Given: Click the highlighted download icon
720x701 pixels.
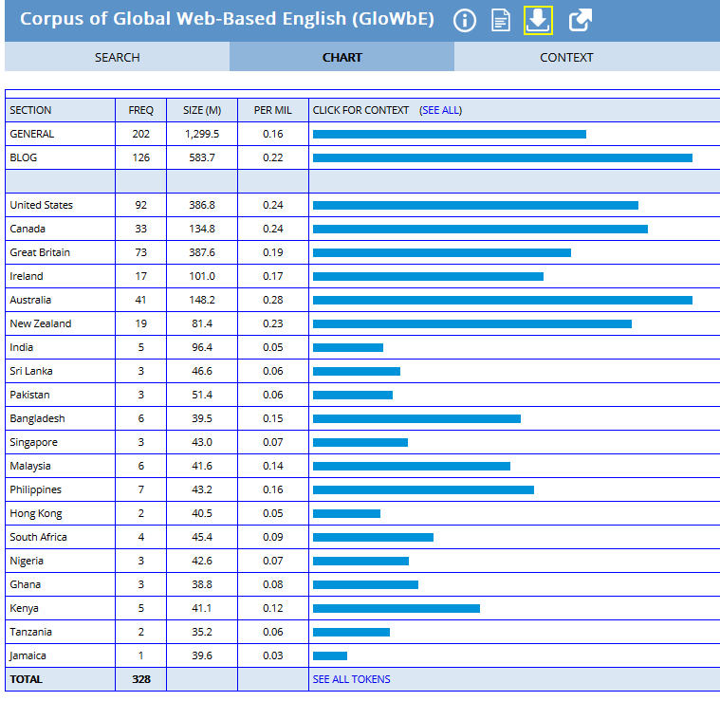Looking at the screenshot, I should pos(538,20).
